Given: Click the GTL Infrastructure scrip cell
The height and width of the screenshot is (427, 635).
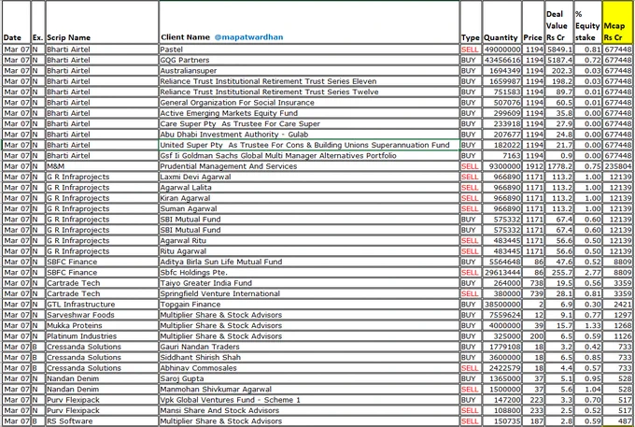Looking at the screenshot, I should (x=102, y=305).
